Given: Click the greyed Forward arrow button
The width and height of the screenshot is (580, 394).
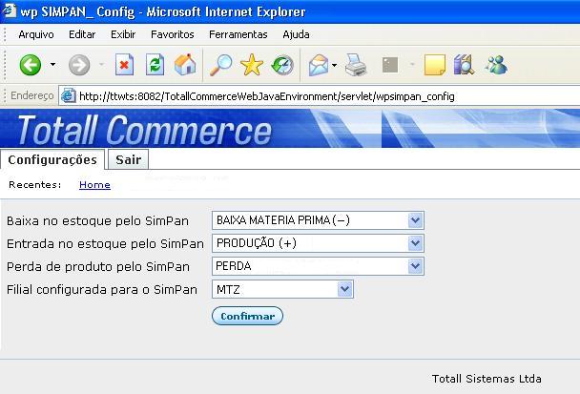Looking at the screenshot, I should click(79, 65).
